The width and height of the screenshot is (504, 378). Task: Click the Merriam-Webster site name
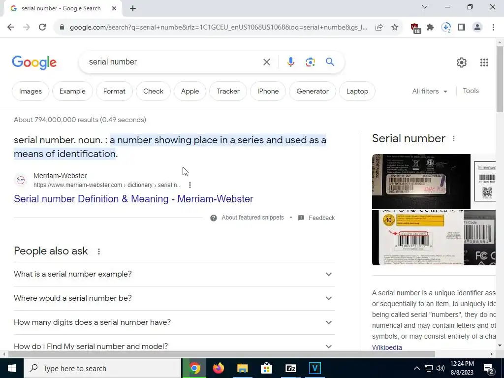60,176
